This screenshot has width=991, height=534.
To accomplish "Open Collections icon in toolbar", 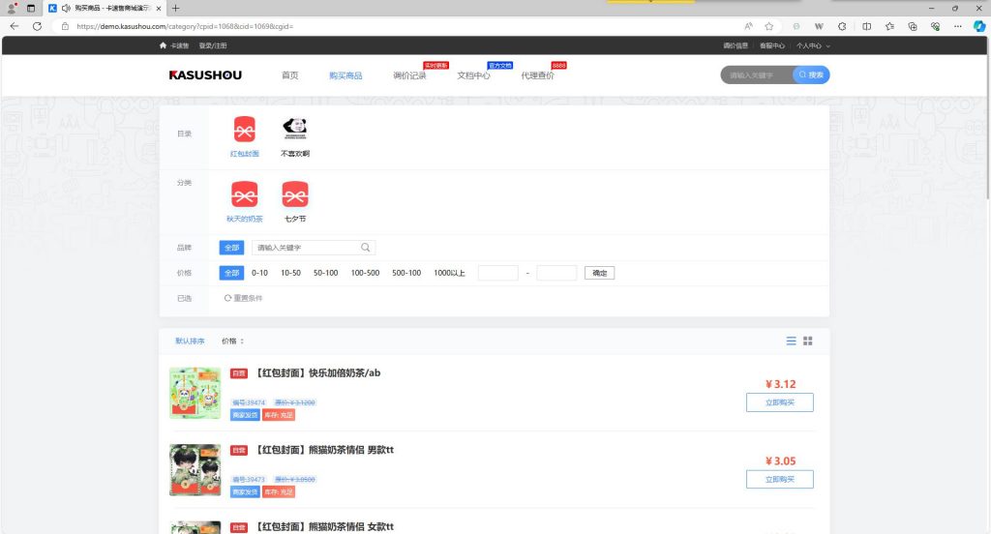I will click(913, 26).
